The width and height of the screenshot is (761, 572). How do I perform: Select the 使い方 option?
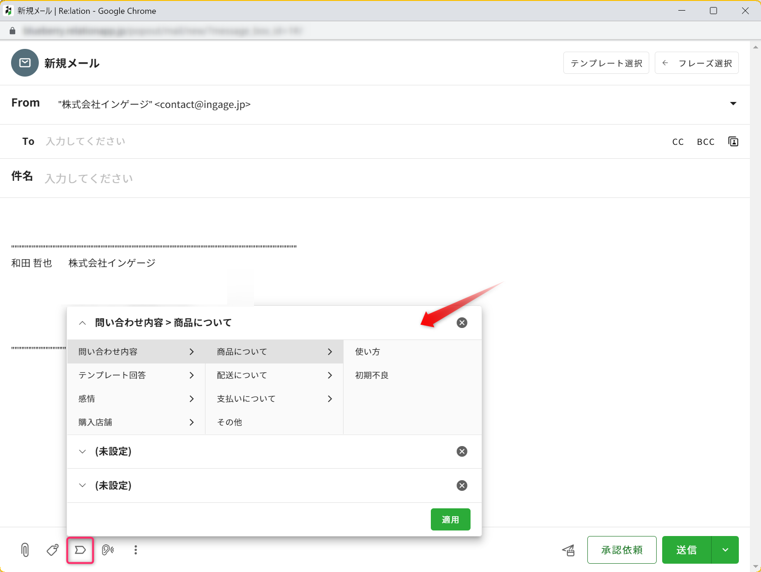tap(368, 352)
